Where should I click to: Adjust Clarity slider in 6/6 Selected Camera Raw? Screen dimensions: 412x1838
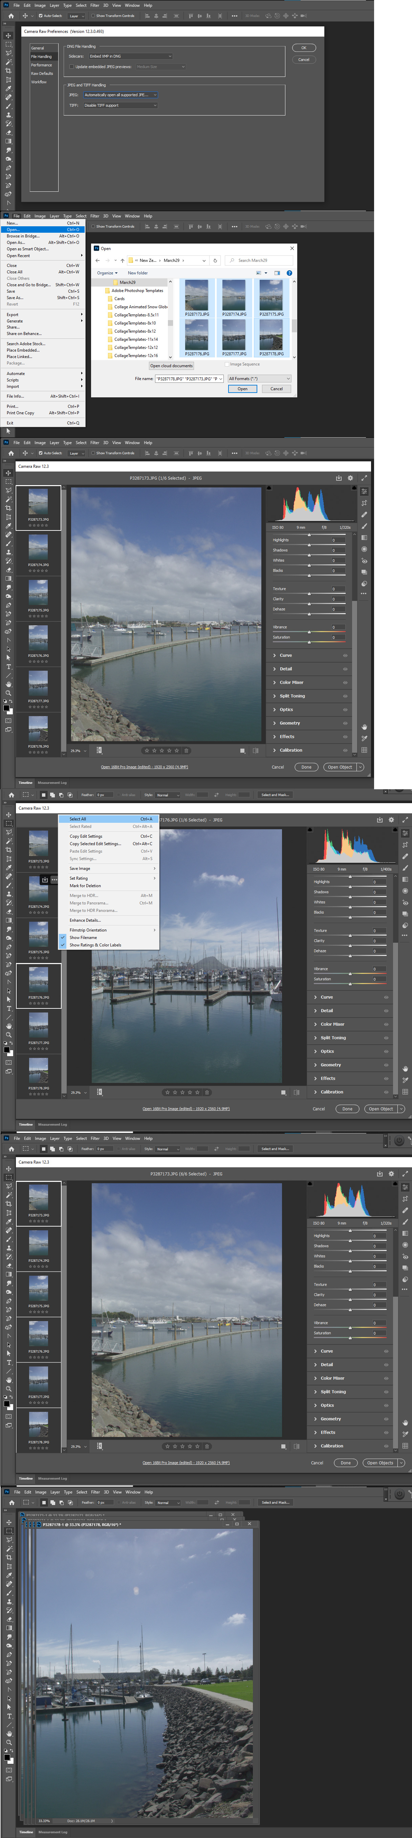(350, 1300)
